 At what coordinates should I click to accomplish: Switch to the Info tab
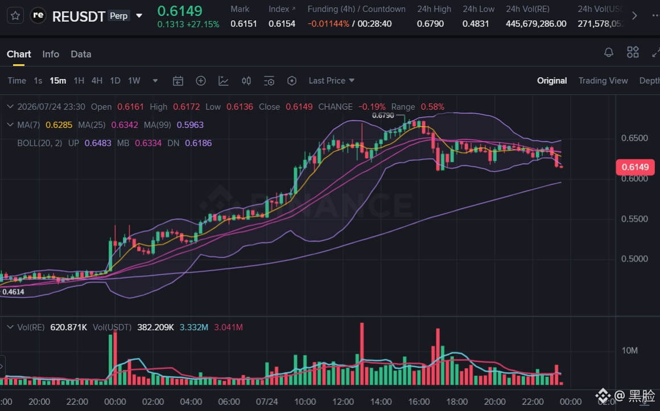pos(51,54)
